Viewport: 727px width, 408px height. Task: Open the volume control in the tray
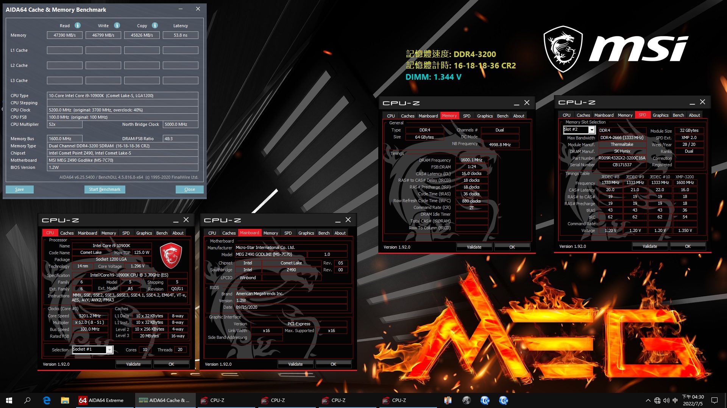click(666, 400)
